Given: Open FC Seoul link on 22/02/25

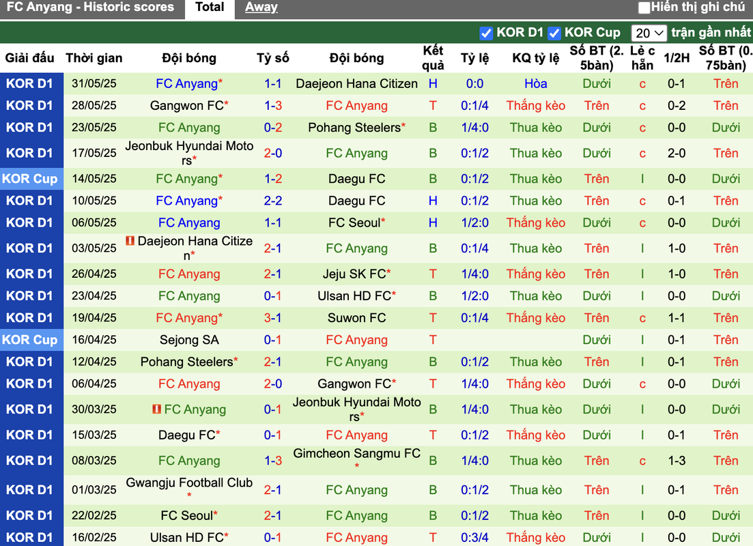Looking at the screenshot, I should (187, 516).
